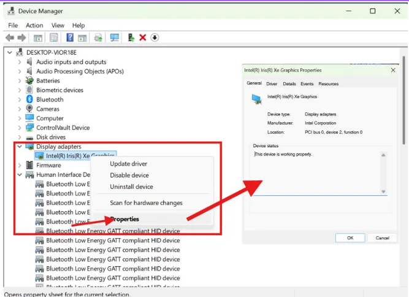409x297 pixels.
Task: Switch to the Resources tab
Action: point(329,84)
